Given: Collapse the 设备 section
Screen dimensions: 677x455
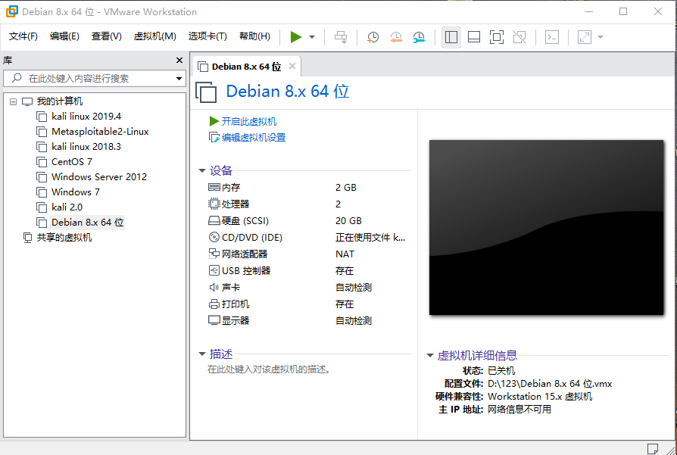Looking at the screenshot, I should click(x=201, y=171).
